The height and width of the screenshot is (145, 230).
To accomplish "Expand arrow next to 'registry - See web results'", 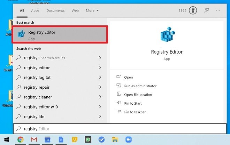I will 100,58.
